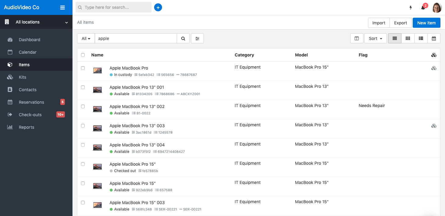The height and width of the screenshot is (216, 445).
Task: Click the New item button
Action: pyautogui.click(x=426, y=23)
